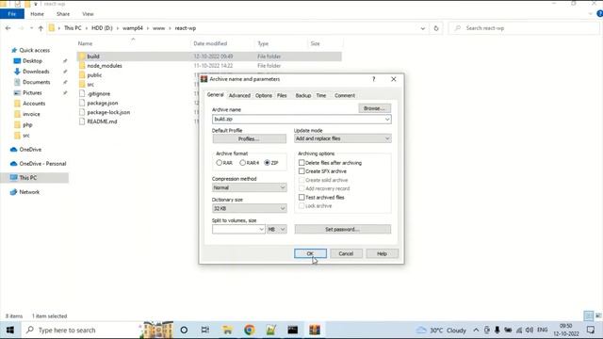Open the Accounts folder in sidebar

coord(34,104)
